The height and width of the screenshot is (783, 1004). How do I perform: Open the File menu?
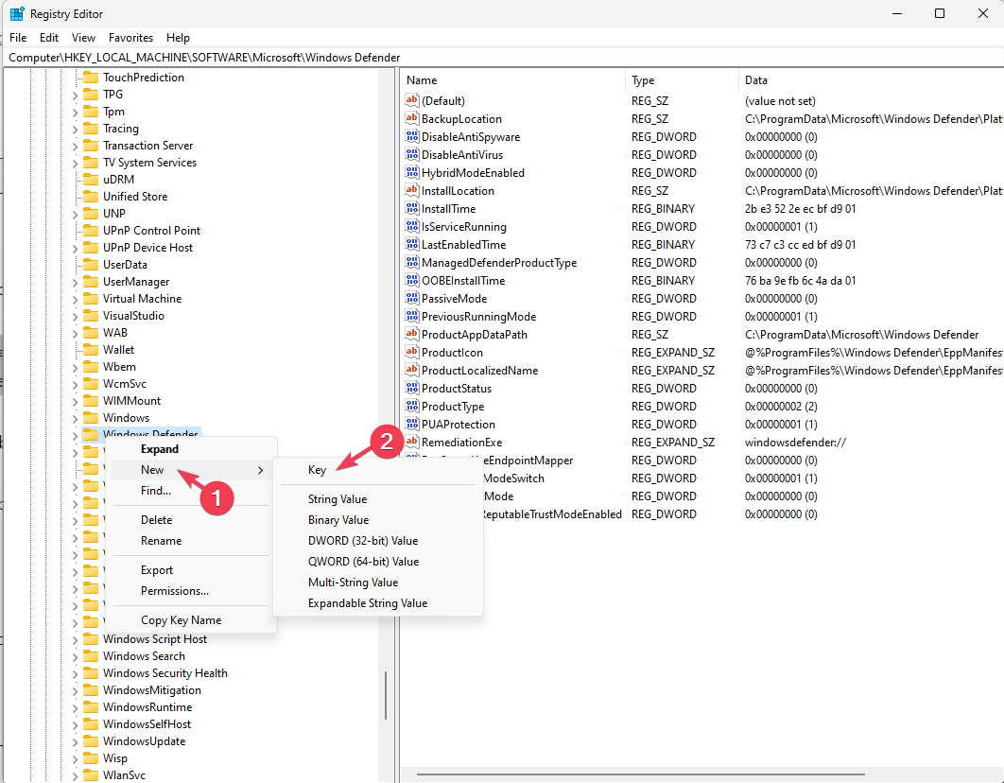(x=18, y=38)
